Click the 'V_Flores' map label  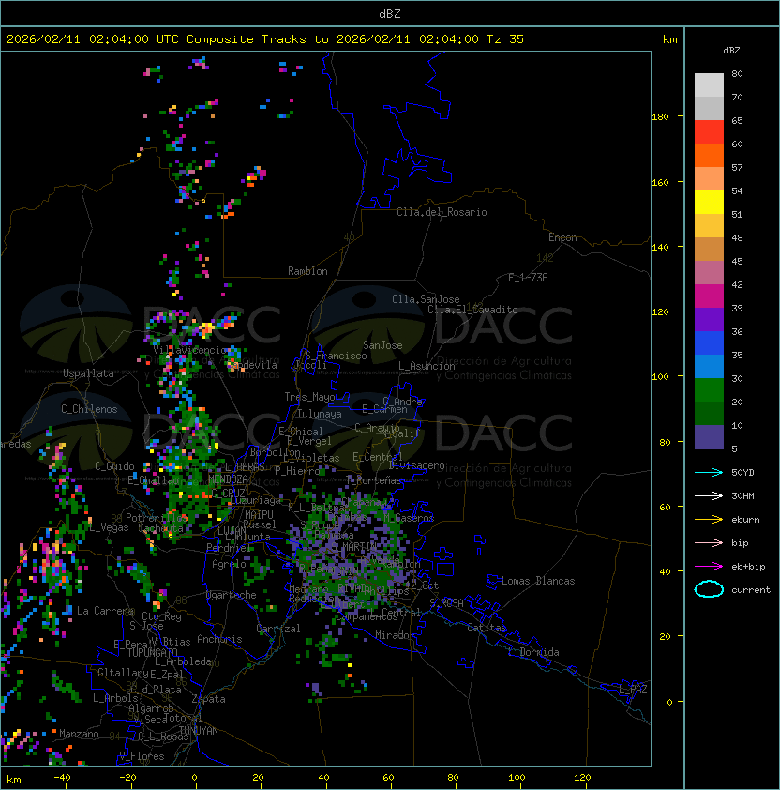pos(142,756)
